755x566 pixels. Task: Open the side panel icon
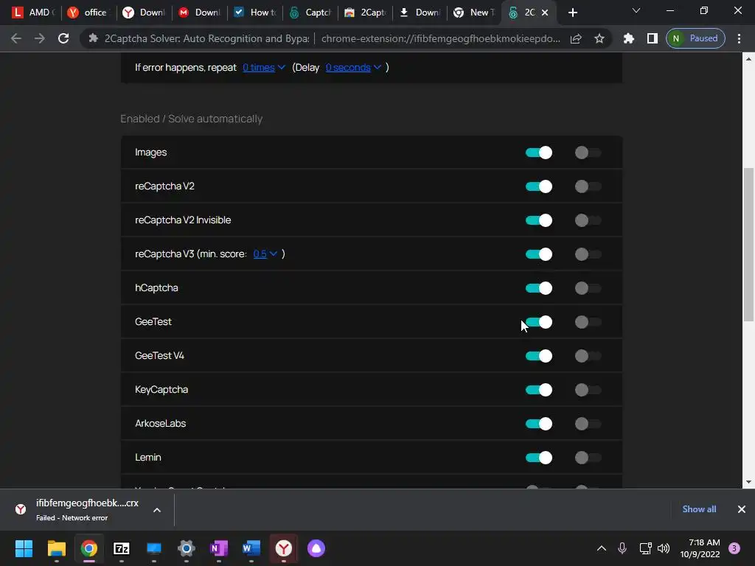coord(652,38)
